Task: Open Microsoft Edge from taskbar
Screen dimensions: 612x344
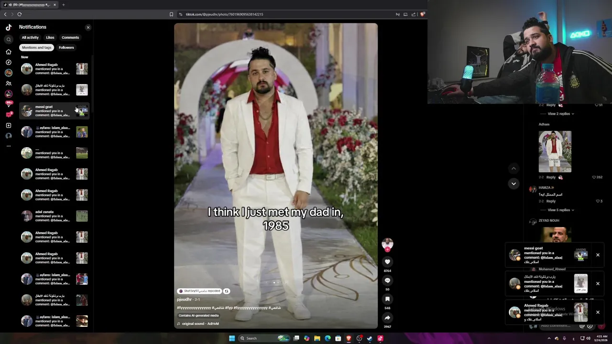Action: [328, 338]
